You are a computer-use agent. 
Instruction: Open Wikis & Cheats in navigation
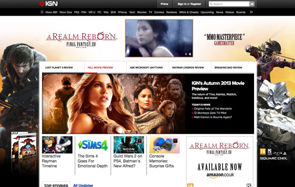point(189,12)
